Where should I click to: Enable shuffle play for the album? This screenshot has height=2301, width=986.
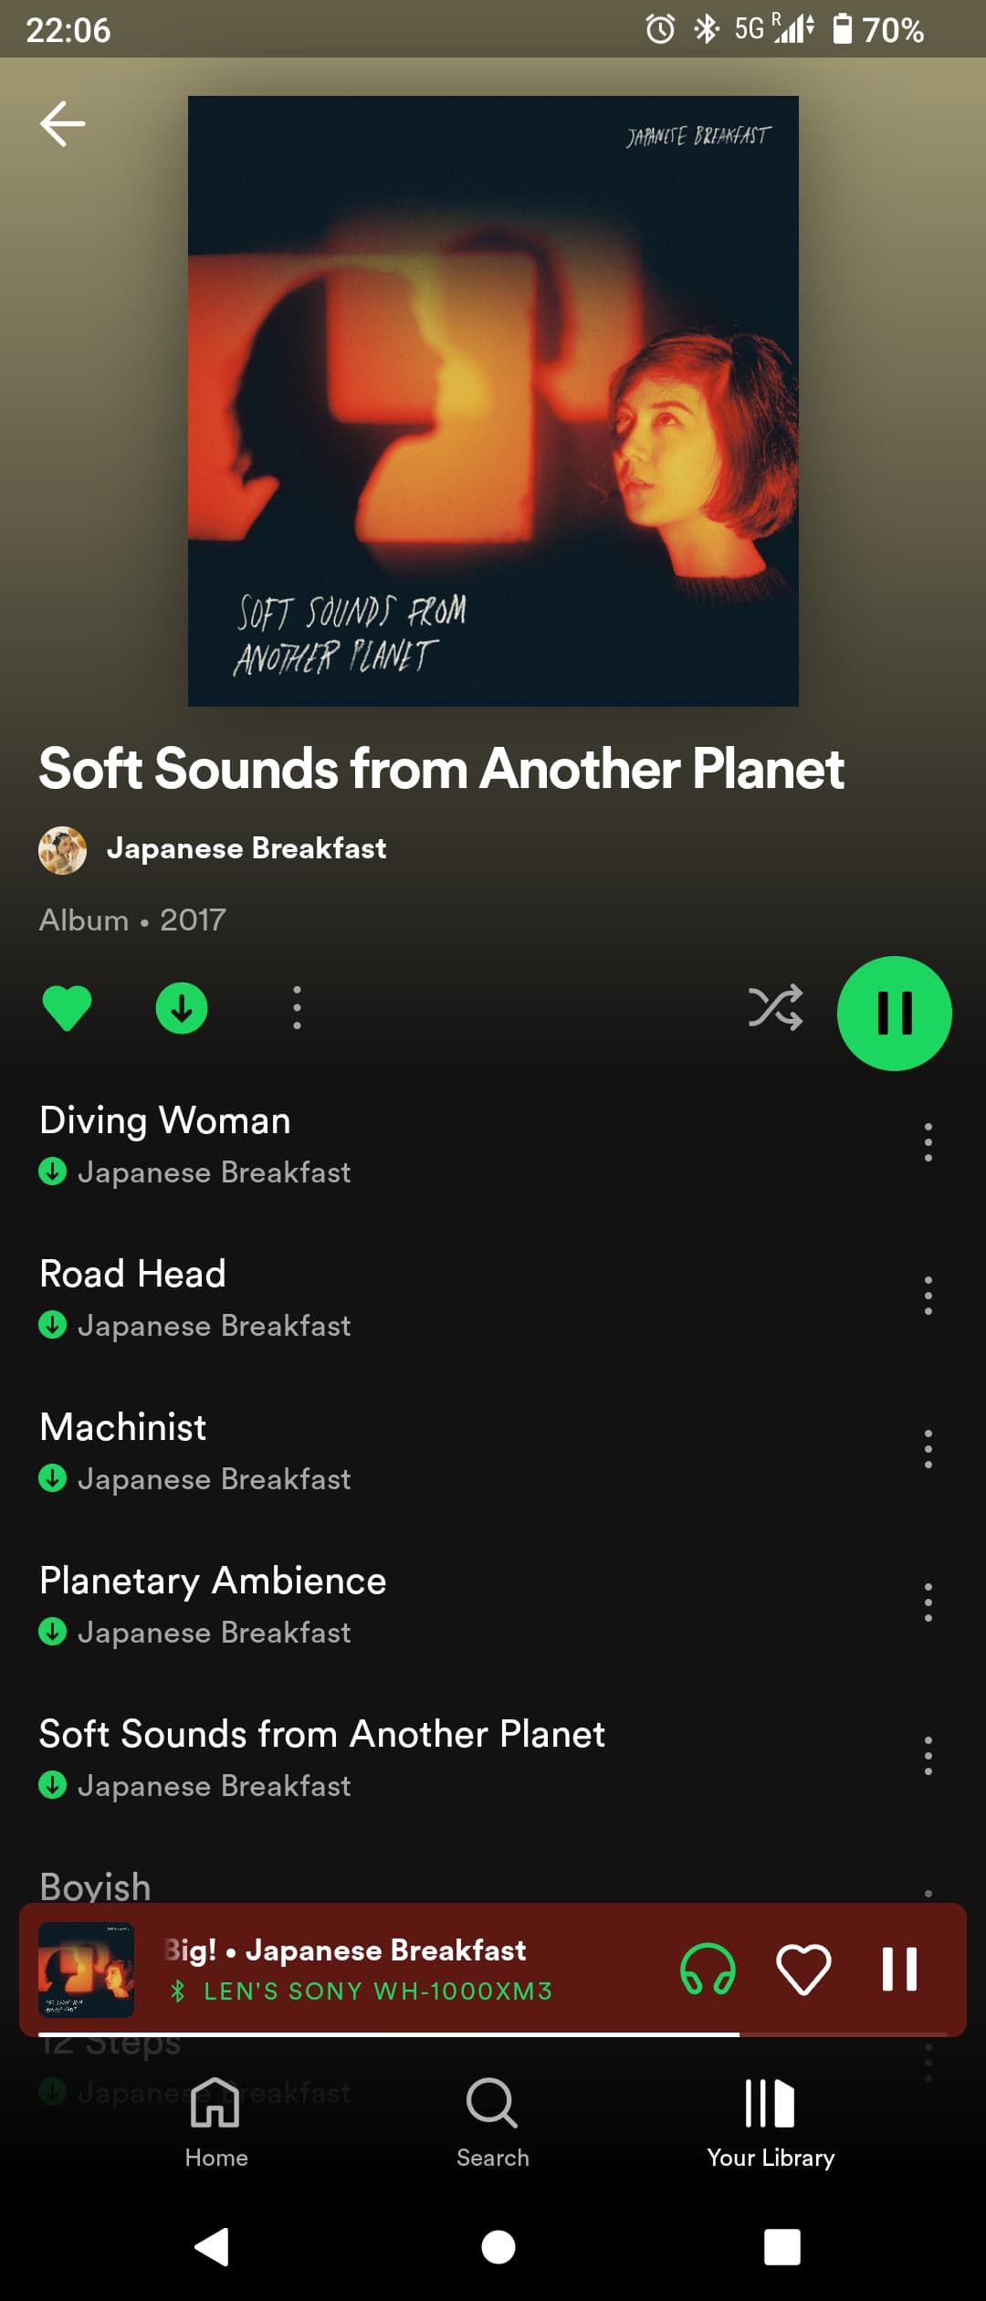776,1008
